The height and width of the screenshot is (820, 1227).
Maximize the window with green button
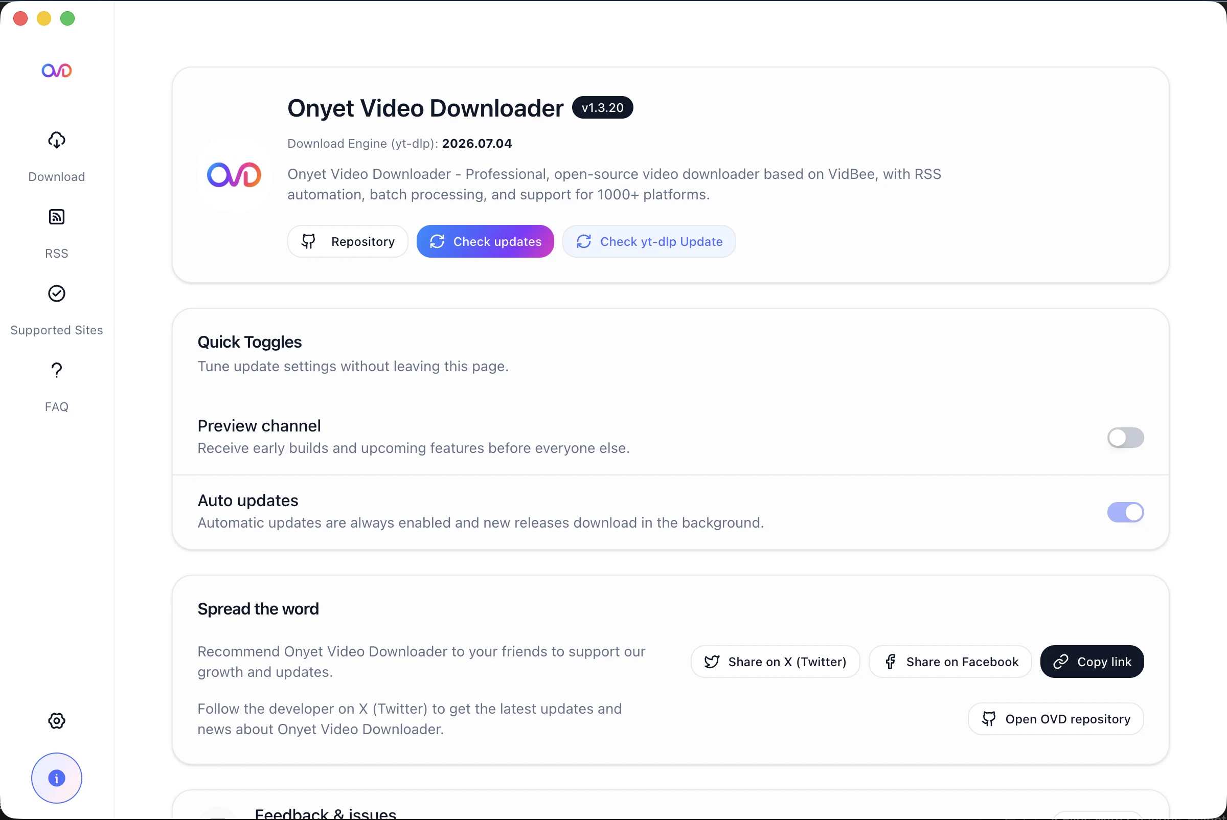pos(67,19)
